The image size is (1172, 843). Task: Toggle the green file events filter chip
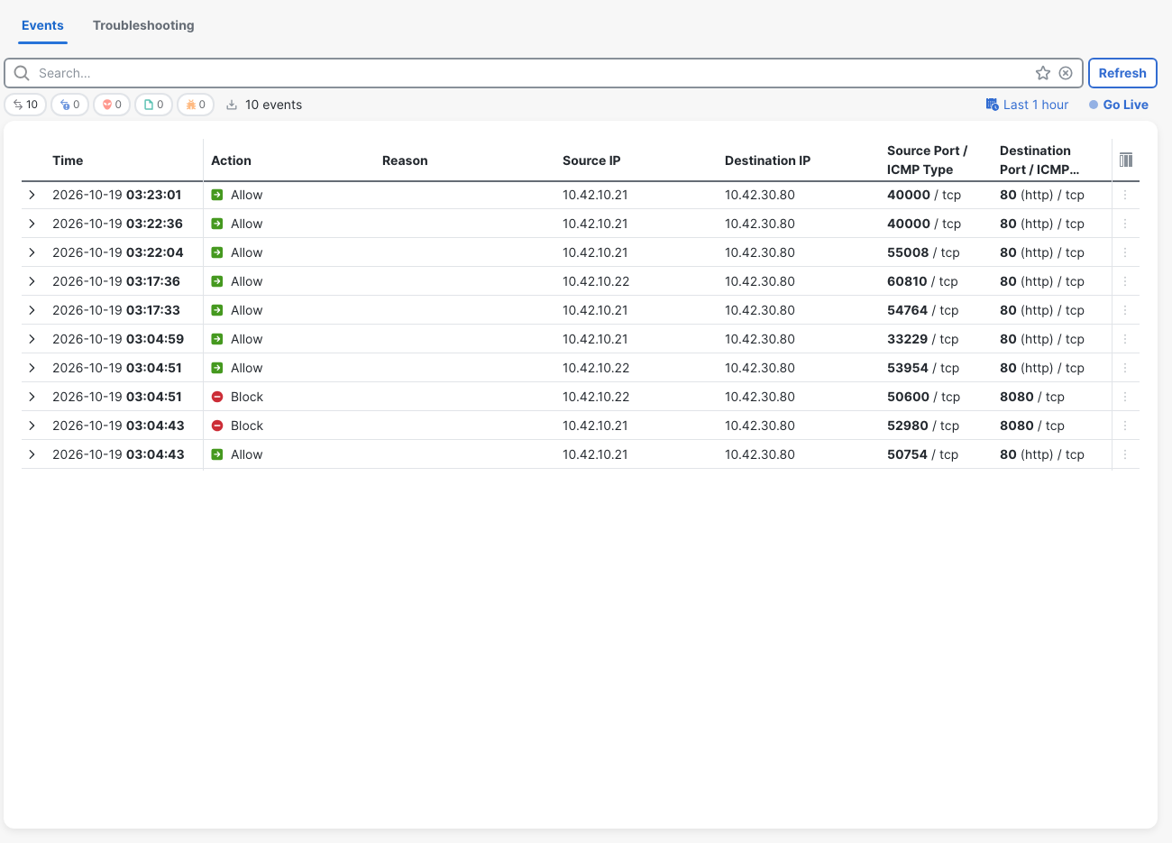click(x=153, y=105)
